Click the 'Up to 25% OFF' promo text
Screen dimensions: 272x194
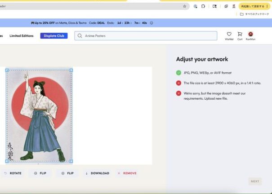point(45,23)
